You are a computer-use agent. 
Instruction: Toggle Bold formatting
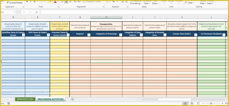27,1
